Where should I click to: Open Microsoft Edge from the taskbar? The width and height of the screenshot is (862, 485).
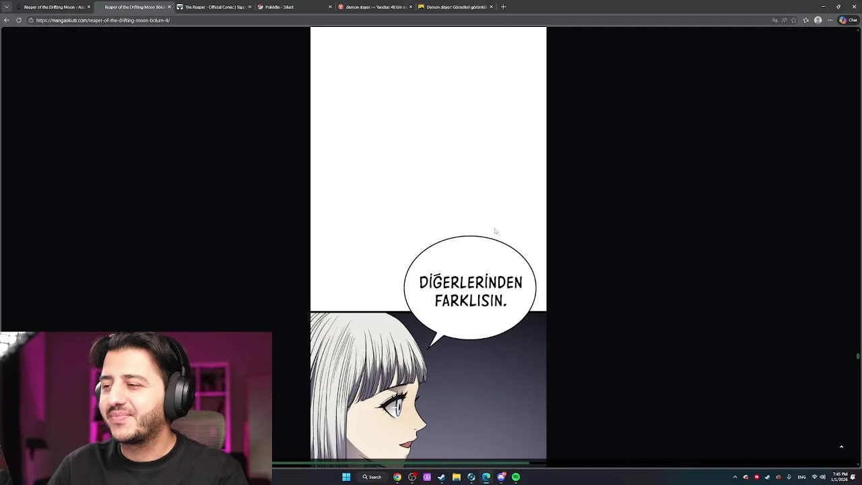(x=486, y=477)
